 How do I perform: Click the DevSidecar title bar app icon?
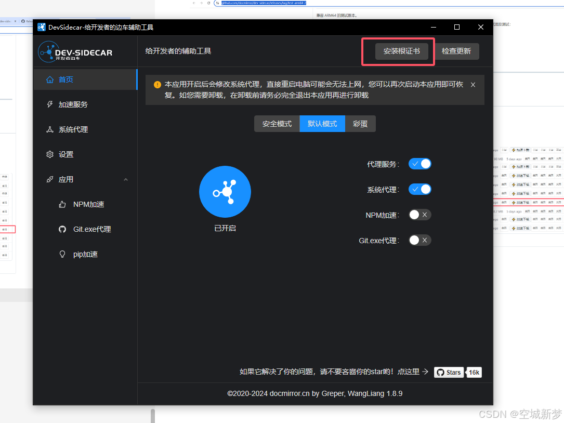pos(42,28)
